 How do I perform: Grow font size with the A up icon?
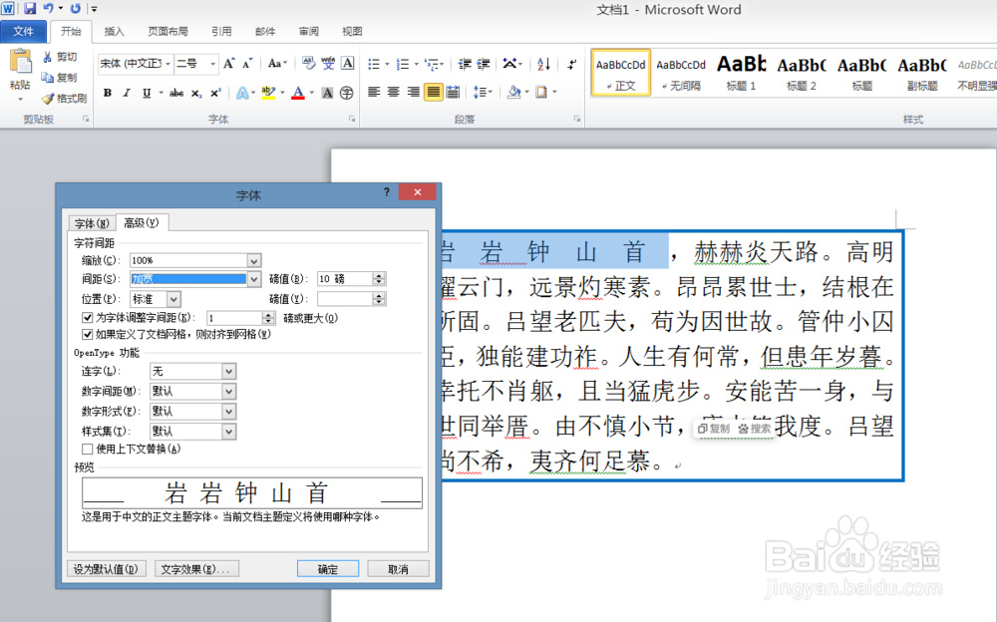(x=229, y=64)
